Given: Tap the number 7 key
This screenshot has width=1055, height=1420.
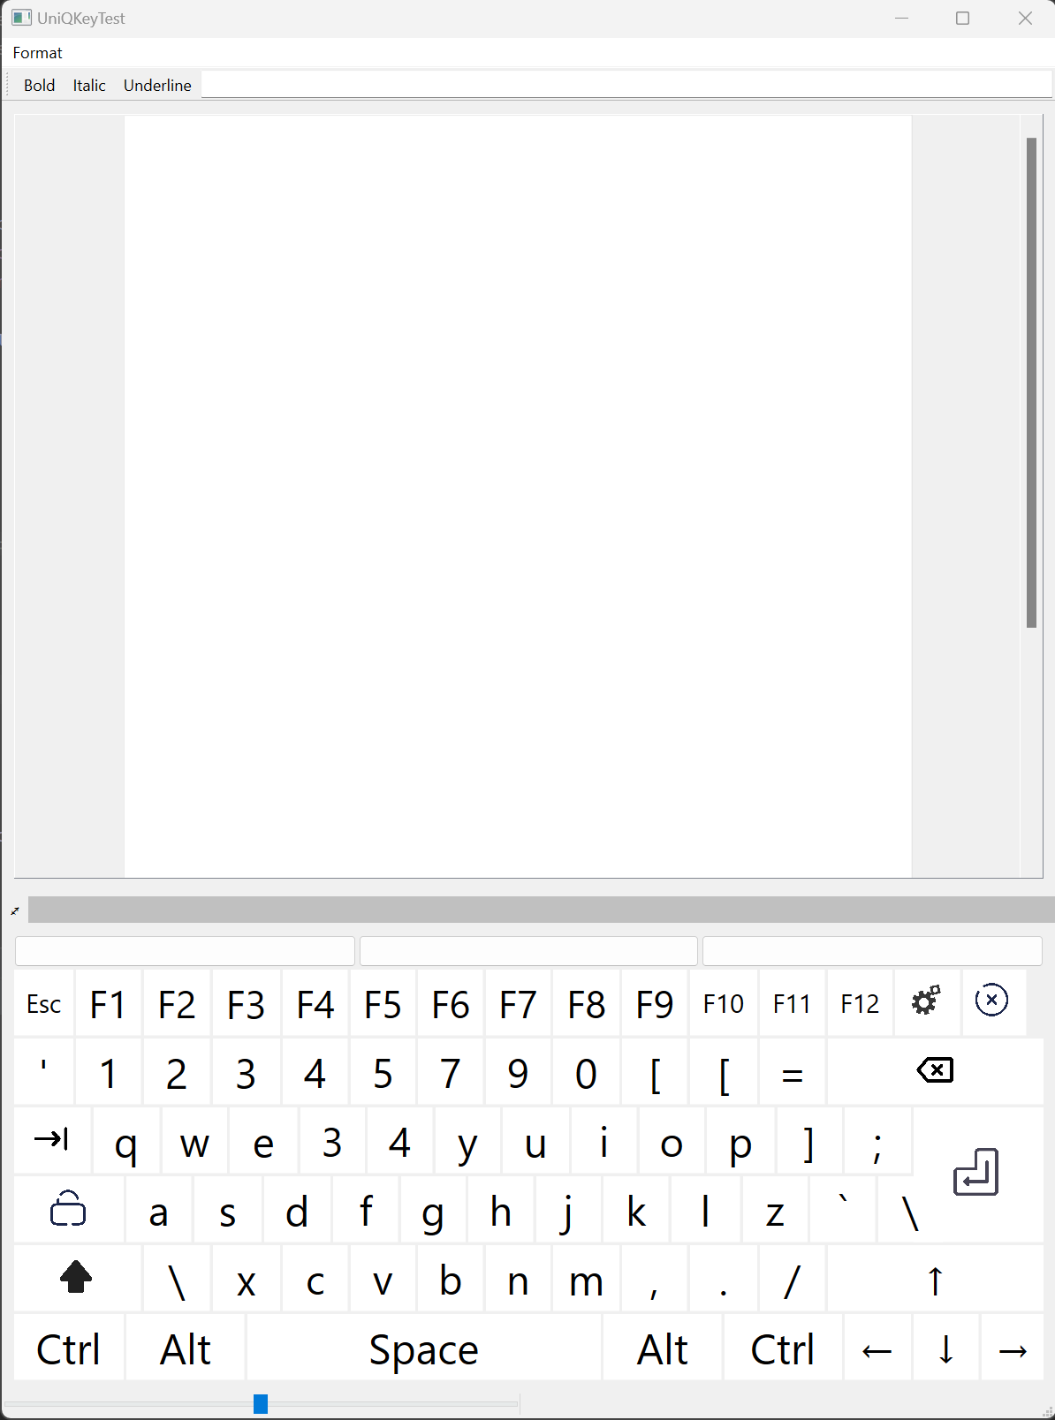Looking at the screenshot, I should 451,1071.
